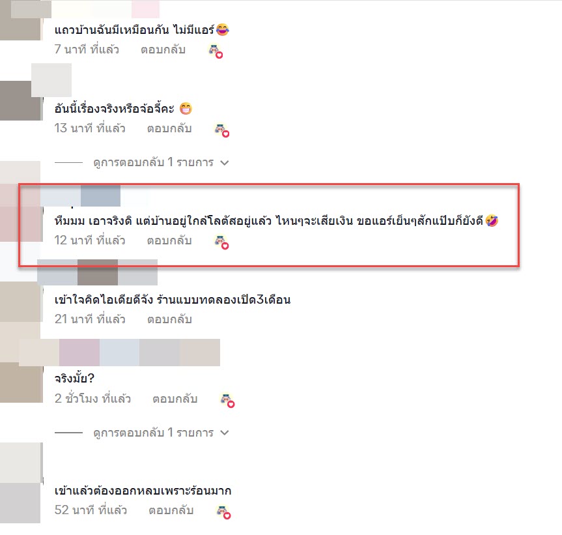Click the blurred username above เข้าใจคิดไอเดียดีจัง comment
562x535 pixels.
pos(98,272)
